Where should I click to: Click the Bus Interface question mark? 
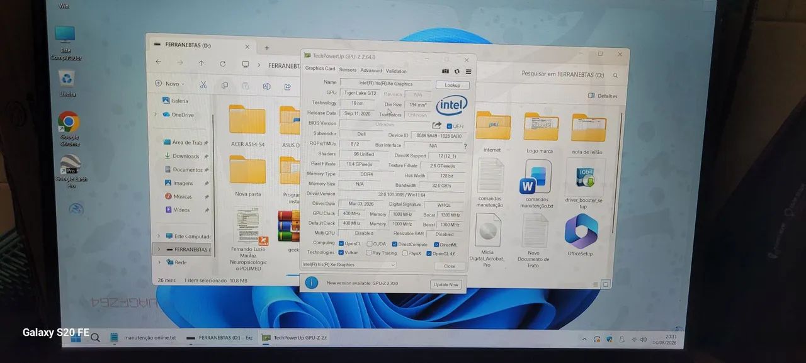[465, 146]
